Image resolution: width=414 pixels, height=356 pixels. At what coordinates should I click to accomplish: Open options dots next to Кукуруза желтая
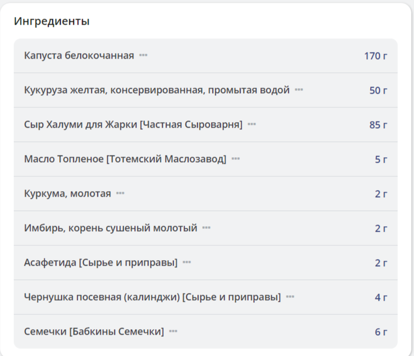coord(299,90)
